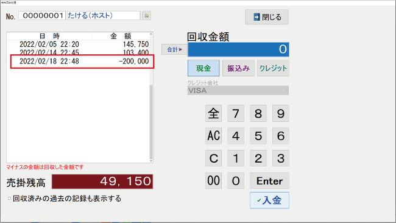Screen dimensions: 396x223
Task: Tap keypad digit 7
Action: point(236,113)
